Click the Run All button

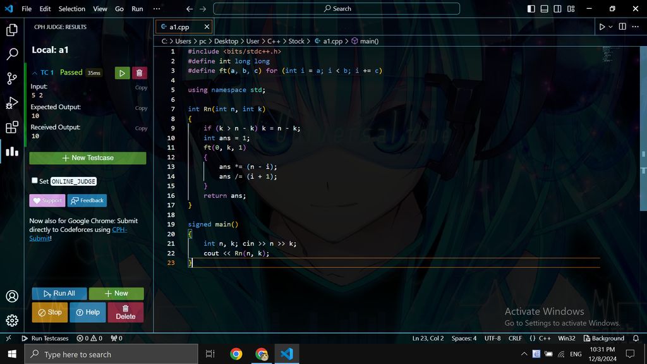pos(59,293)
